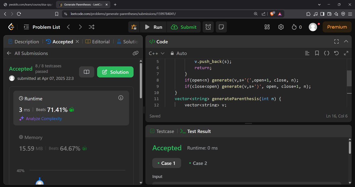Click the code editor scrollbar
The width and height of the screenshot is (355, 187).
click(x=349, y=78)
